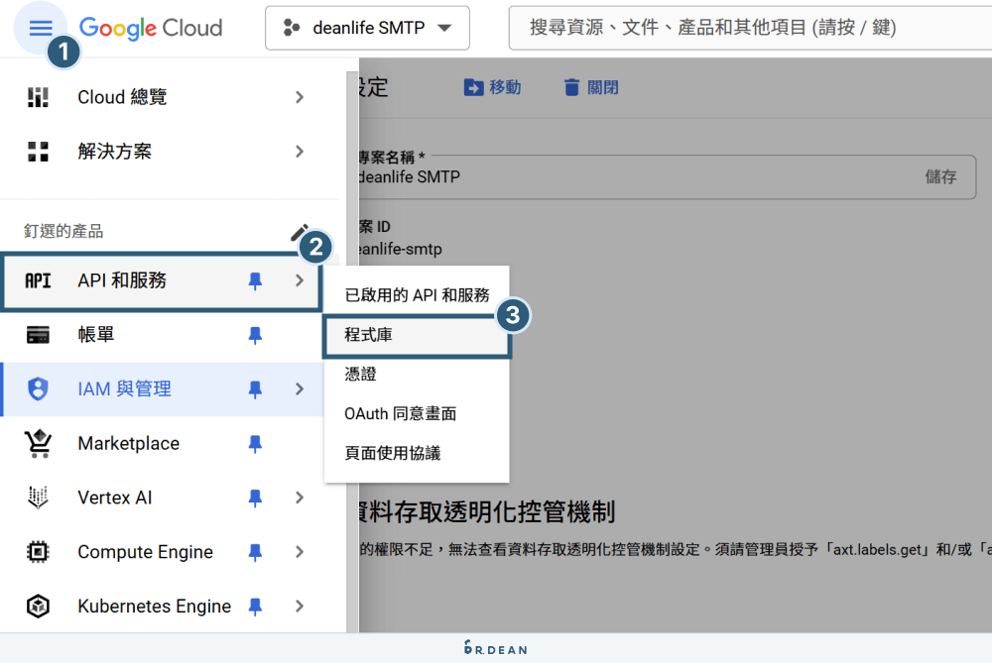Click the IAM 與管理 shield icon
992x663 pixels.
tap(38, 389)
